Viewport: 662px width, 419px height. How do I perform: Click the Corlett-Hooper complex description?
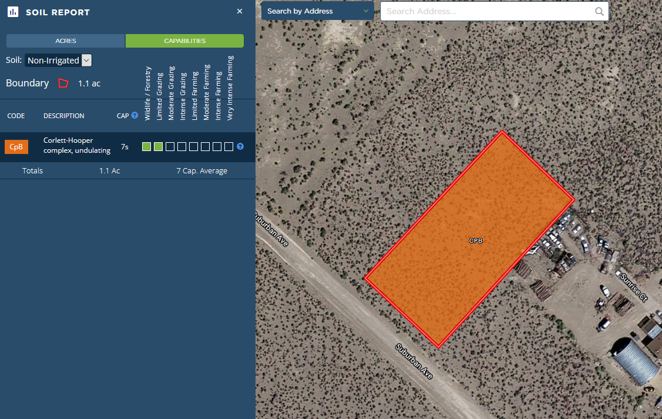77,146
